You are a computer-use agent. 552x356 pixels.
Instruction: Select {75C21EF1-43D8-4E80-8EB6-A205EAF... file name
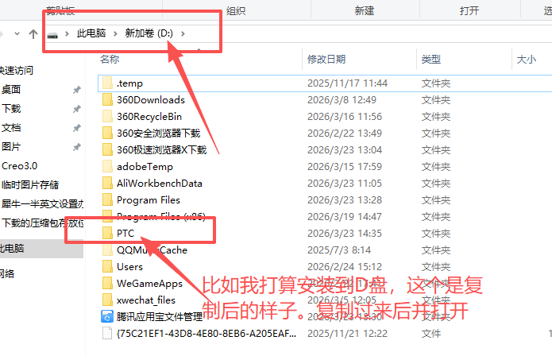pyautogui.click(x=207, y=334)
